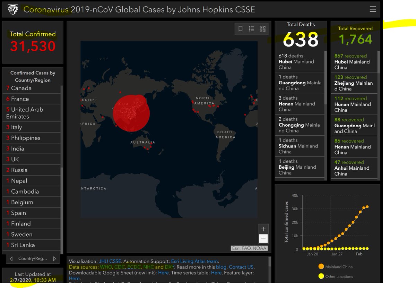
Task: Click the Total Confirmed 31,530 figure
Action: coord(33,46)
